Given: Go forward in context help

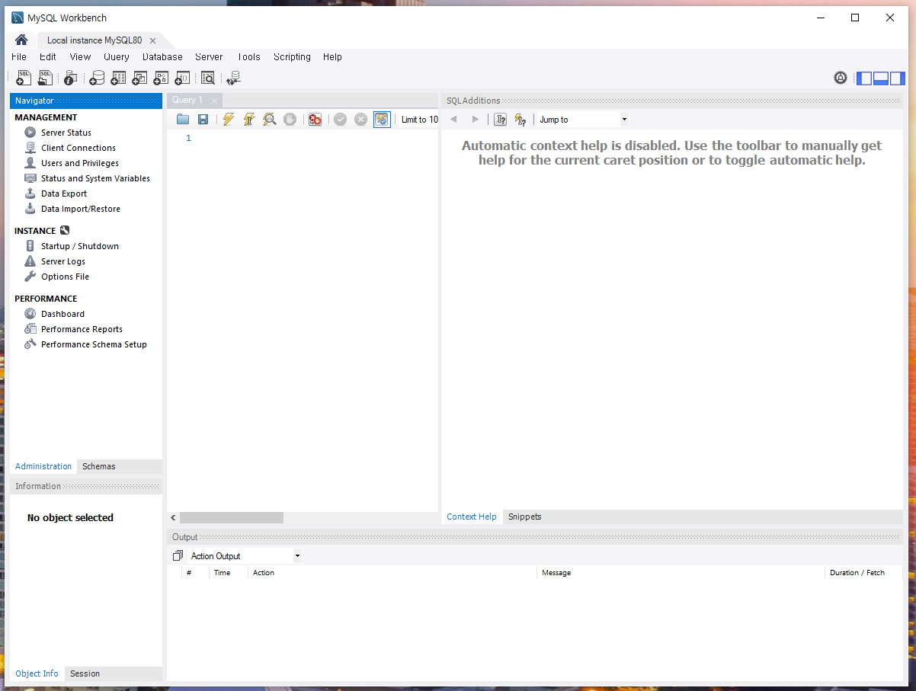Looking at the screenshot, I should pyautogui.click(x=476, y=120).
